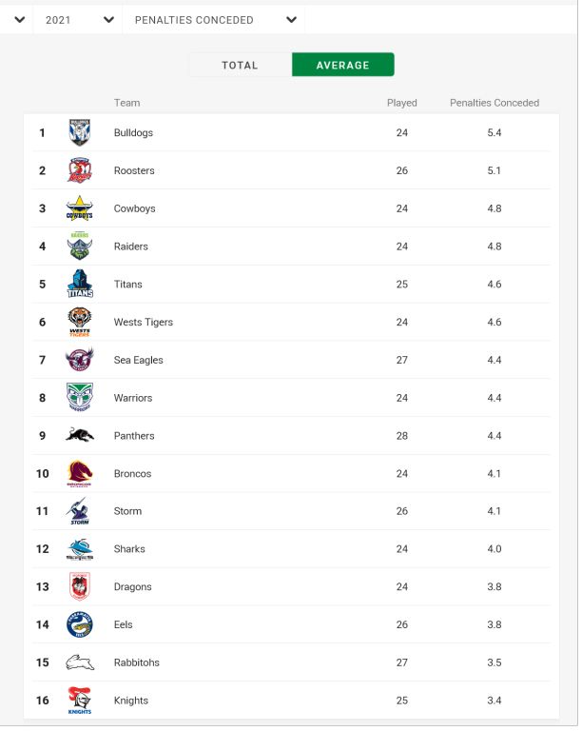Click the Panthers black logo

(x=80, y=435)
